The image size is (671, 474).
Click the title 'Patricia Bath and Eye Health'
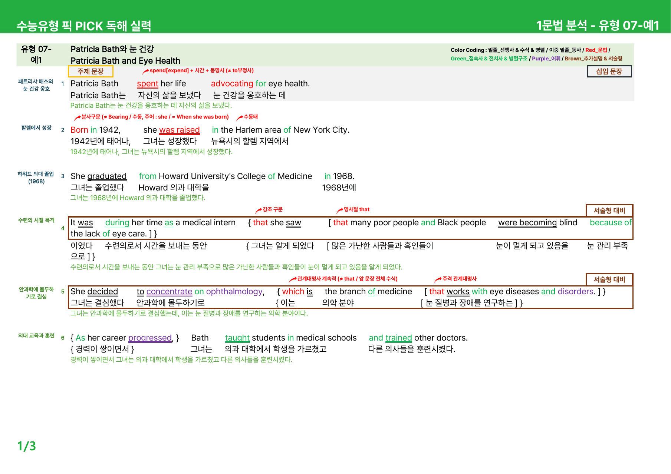point(125,61)
